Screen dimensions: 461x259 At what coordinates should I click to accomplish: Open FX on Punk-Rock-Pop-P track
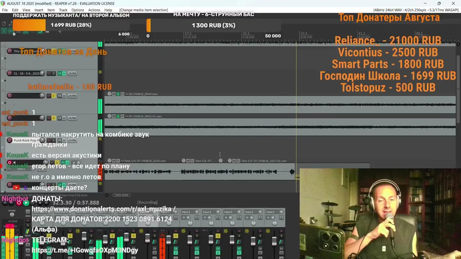point(60,140)
